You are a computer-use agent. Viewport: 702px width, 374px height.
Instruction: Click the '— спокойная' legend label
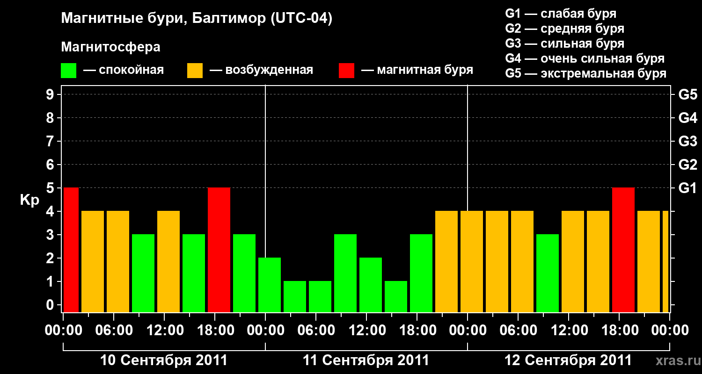124,70
